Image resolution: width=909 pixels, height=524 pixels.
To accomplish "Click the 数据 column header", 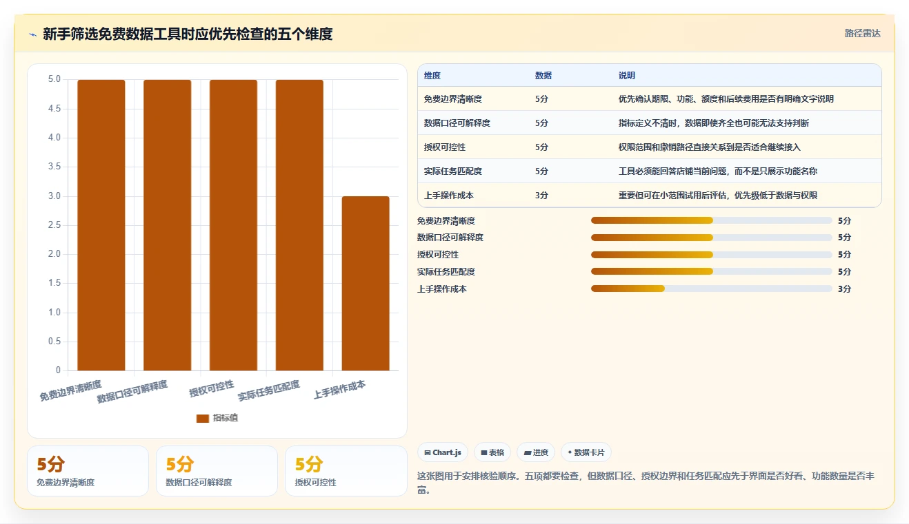I will [x=543, y=76].
